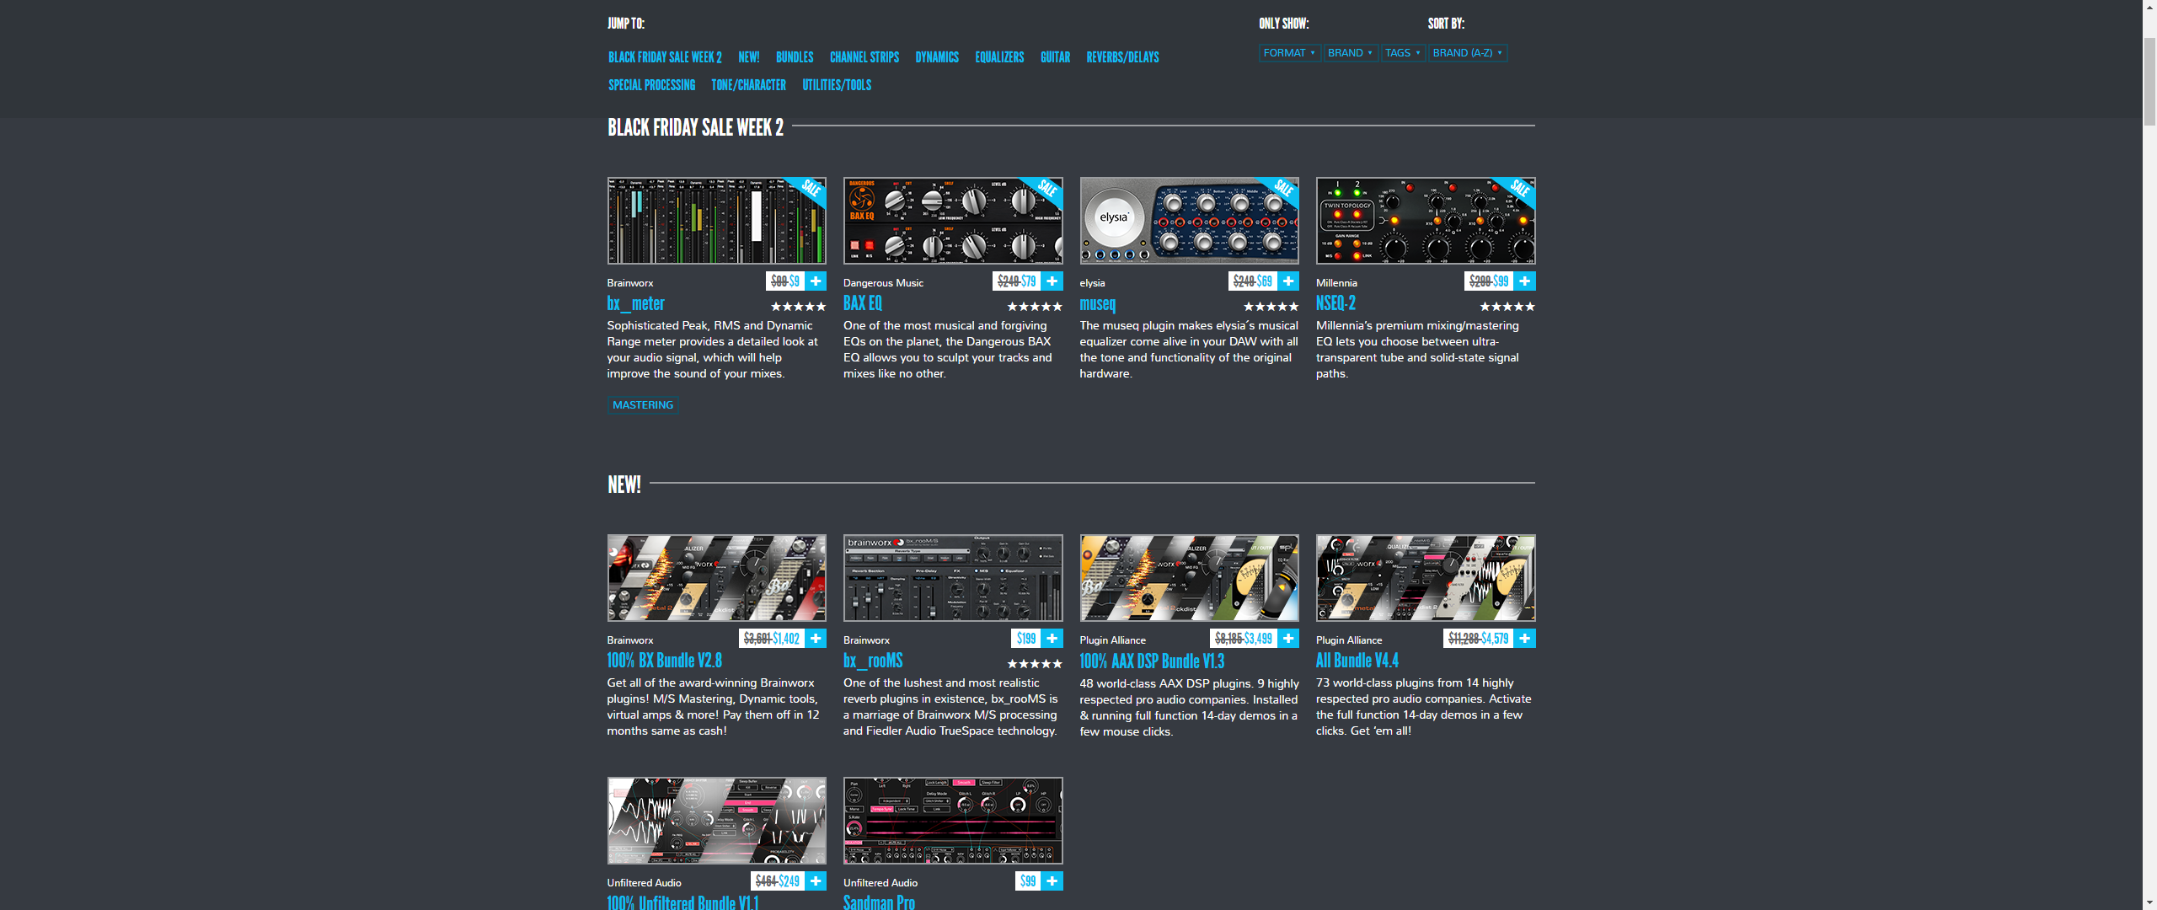Click the BAX EQ star rating

pyautogui.click(x=1035, y=307)
